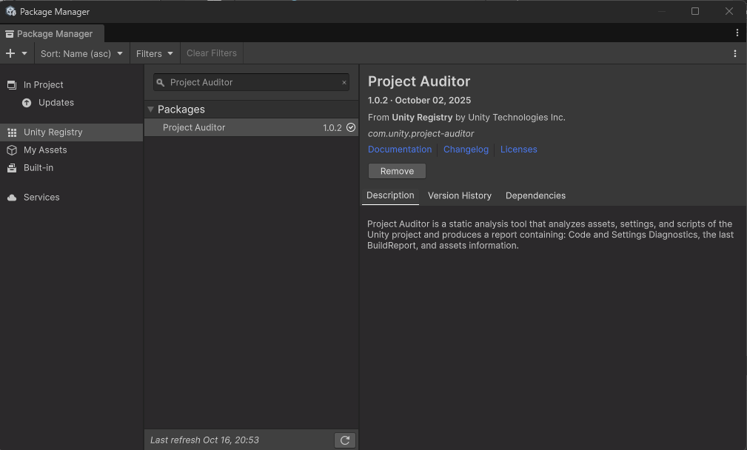Image resolution: width=747 pixels, height=450 pixels.
Task: Click the 1.0.2 · October 02, 2025 text
Action: 419,101
